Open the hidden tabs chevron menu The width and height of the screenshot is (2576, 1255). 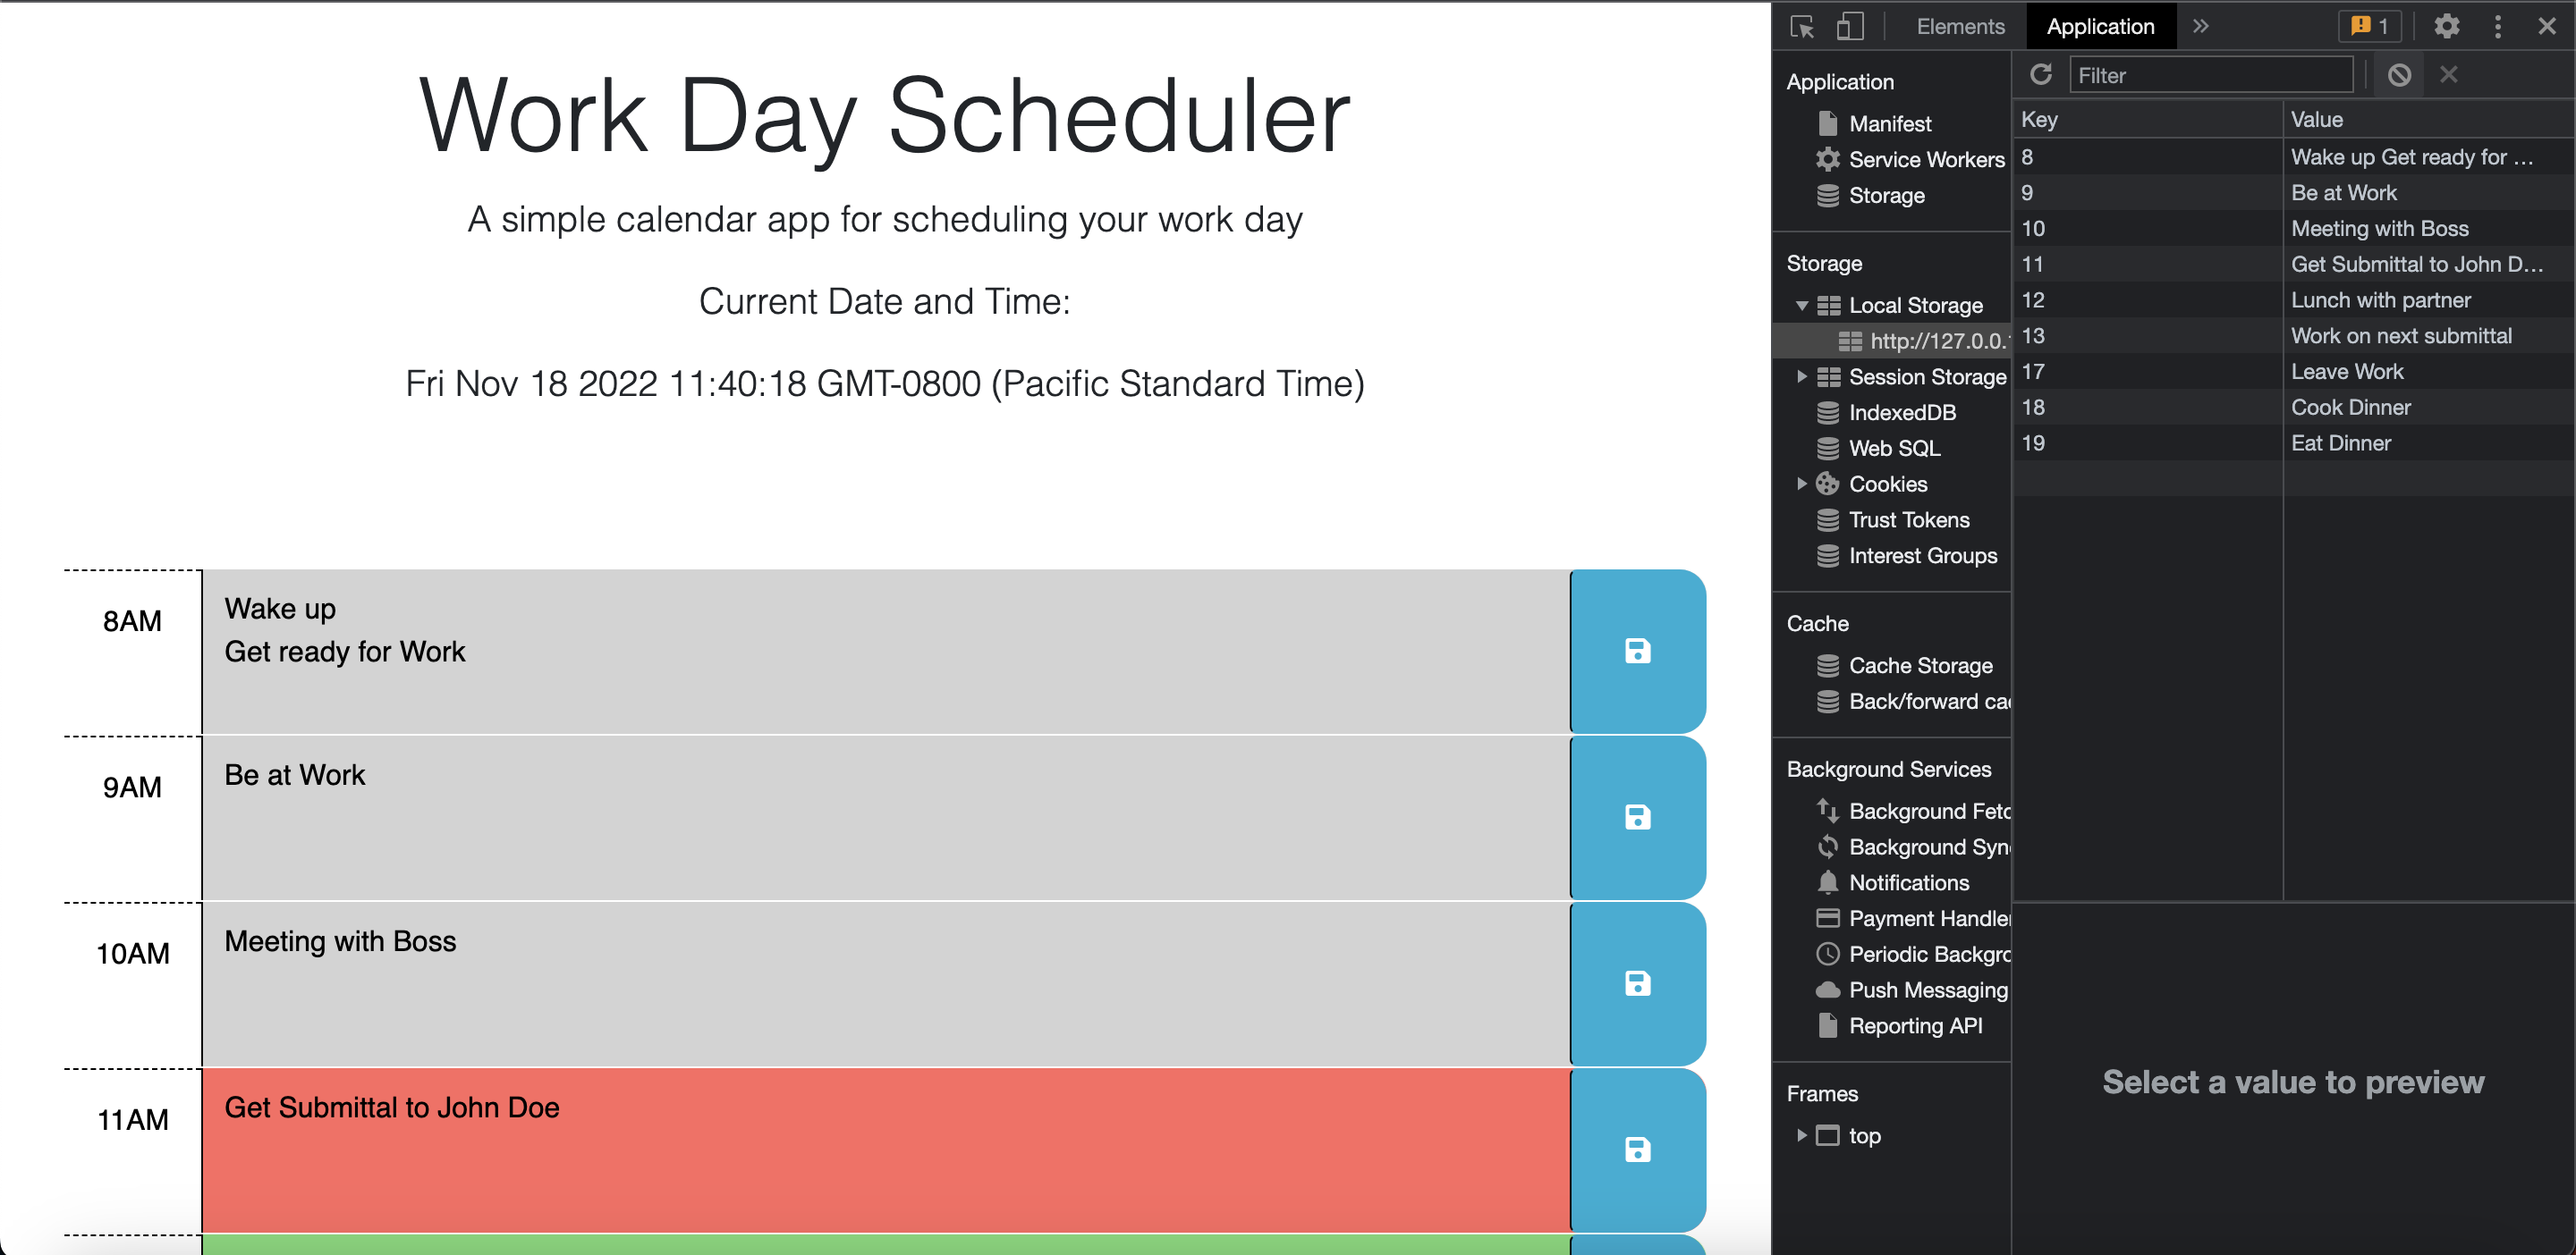coord(2200,26)
